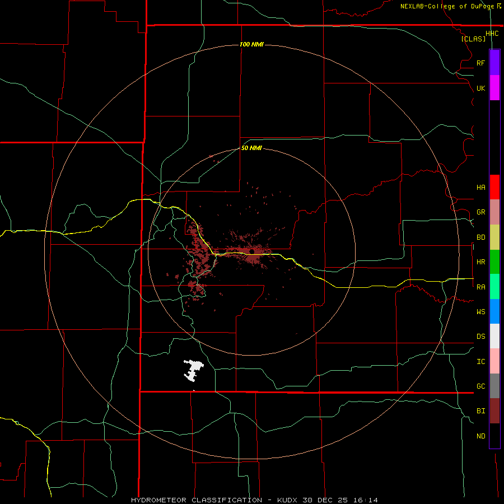Image resolution: width=504 pixels, height=504 pixels.
Task: Click the RF legend label
Action: pyautogui.click(x=480, y=63)
